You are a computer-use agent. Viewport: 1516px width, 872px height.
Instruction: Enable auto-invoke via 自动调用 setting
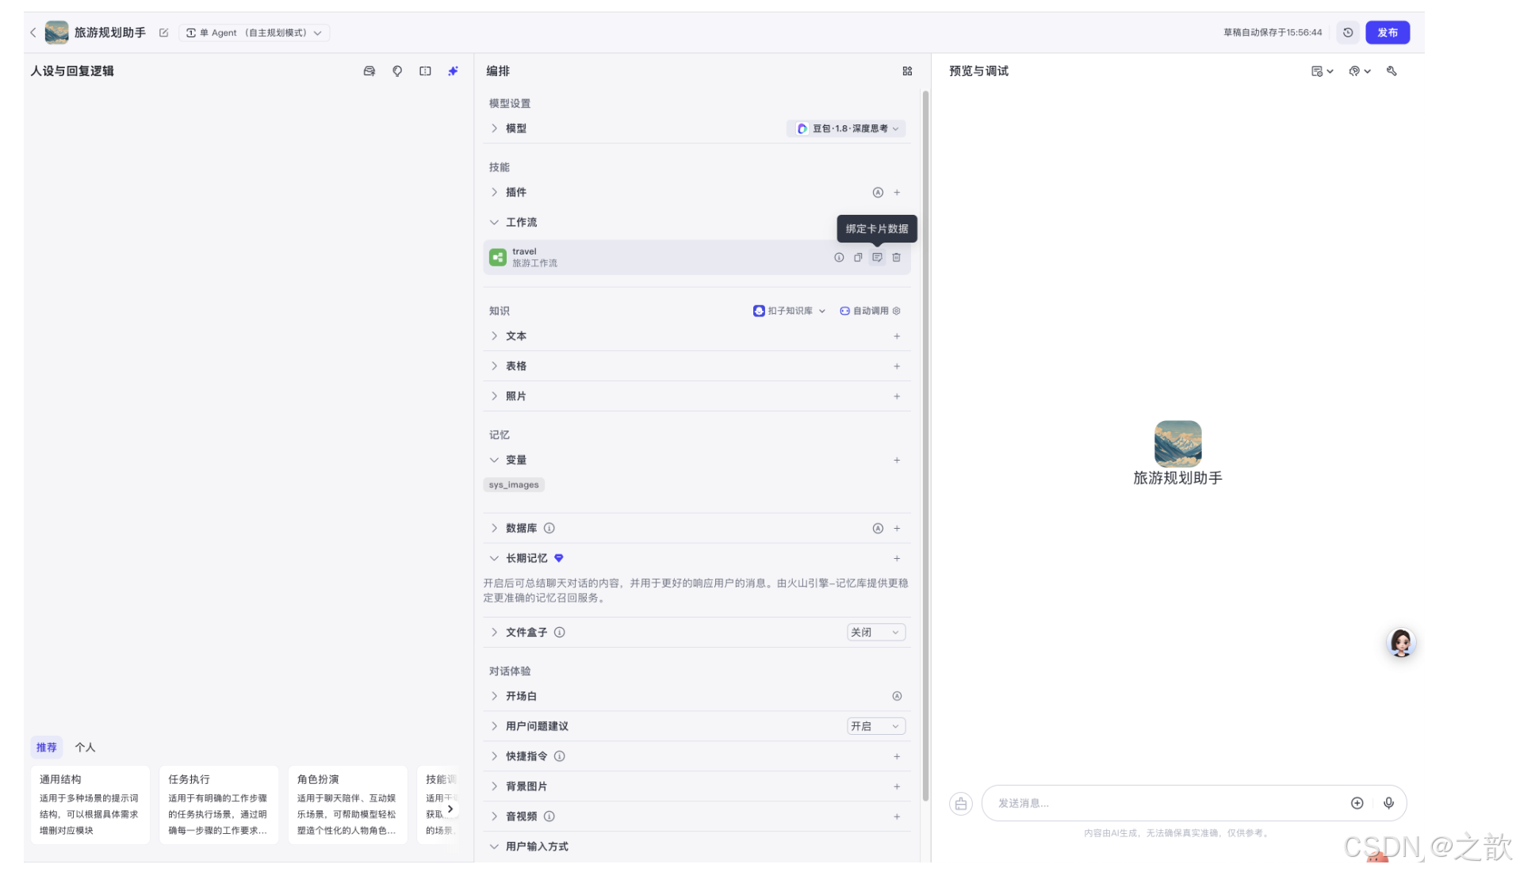click(x=869, y=311)
